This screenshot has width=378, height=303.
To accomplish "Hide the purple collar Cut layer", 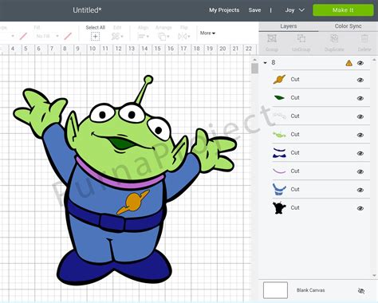I will pos(360,171).
